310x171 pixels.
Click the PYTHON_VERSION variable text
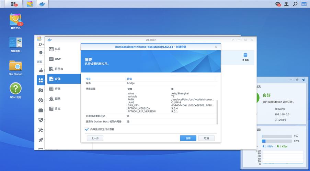click(139, 108)
